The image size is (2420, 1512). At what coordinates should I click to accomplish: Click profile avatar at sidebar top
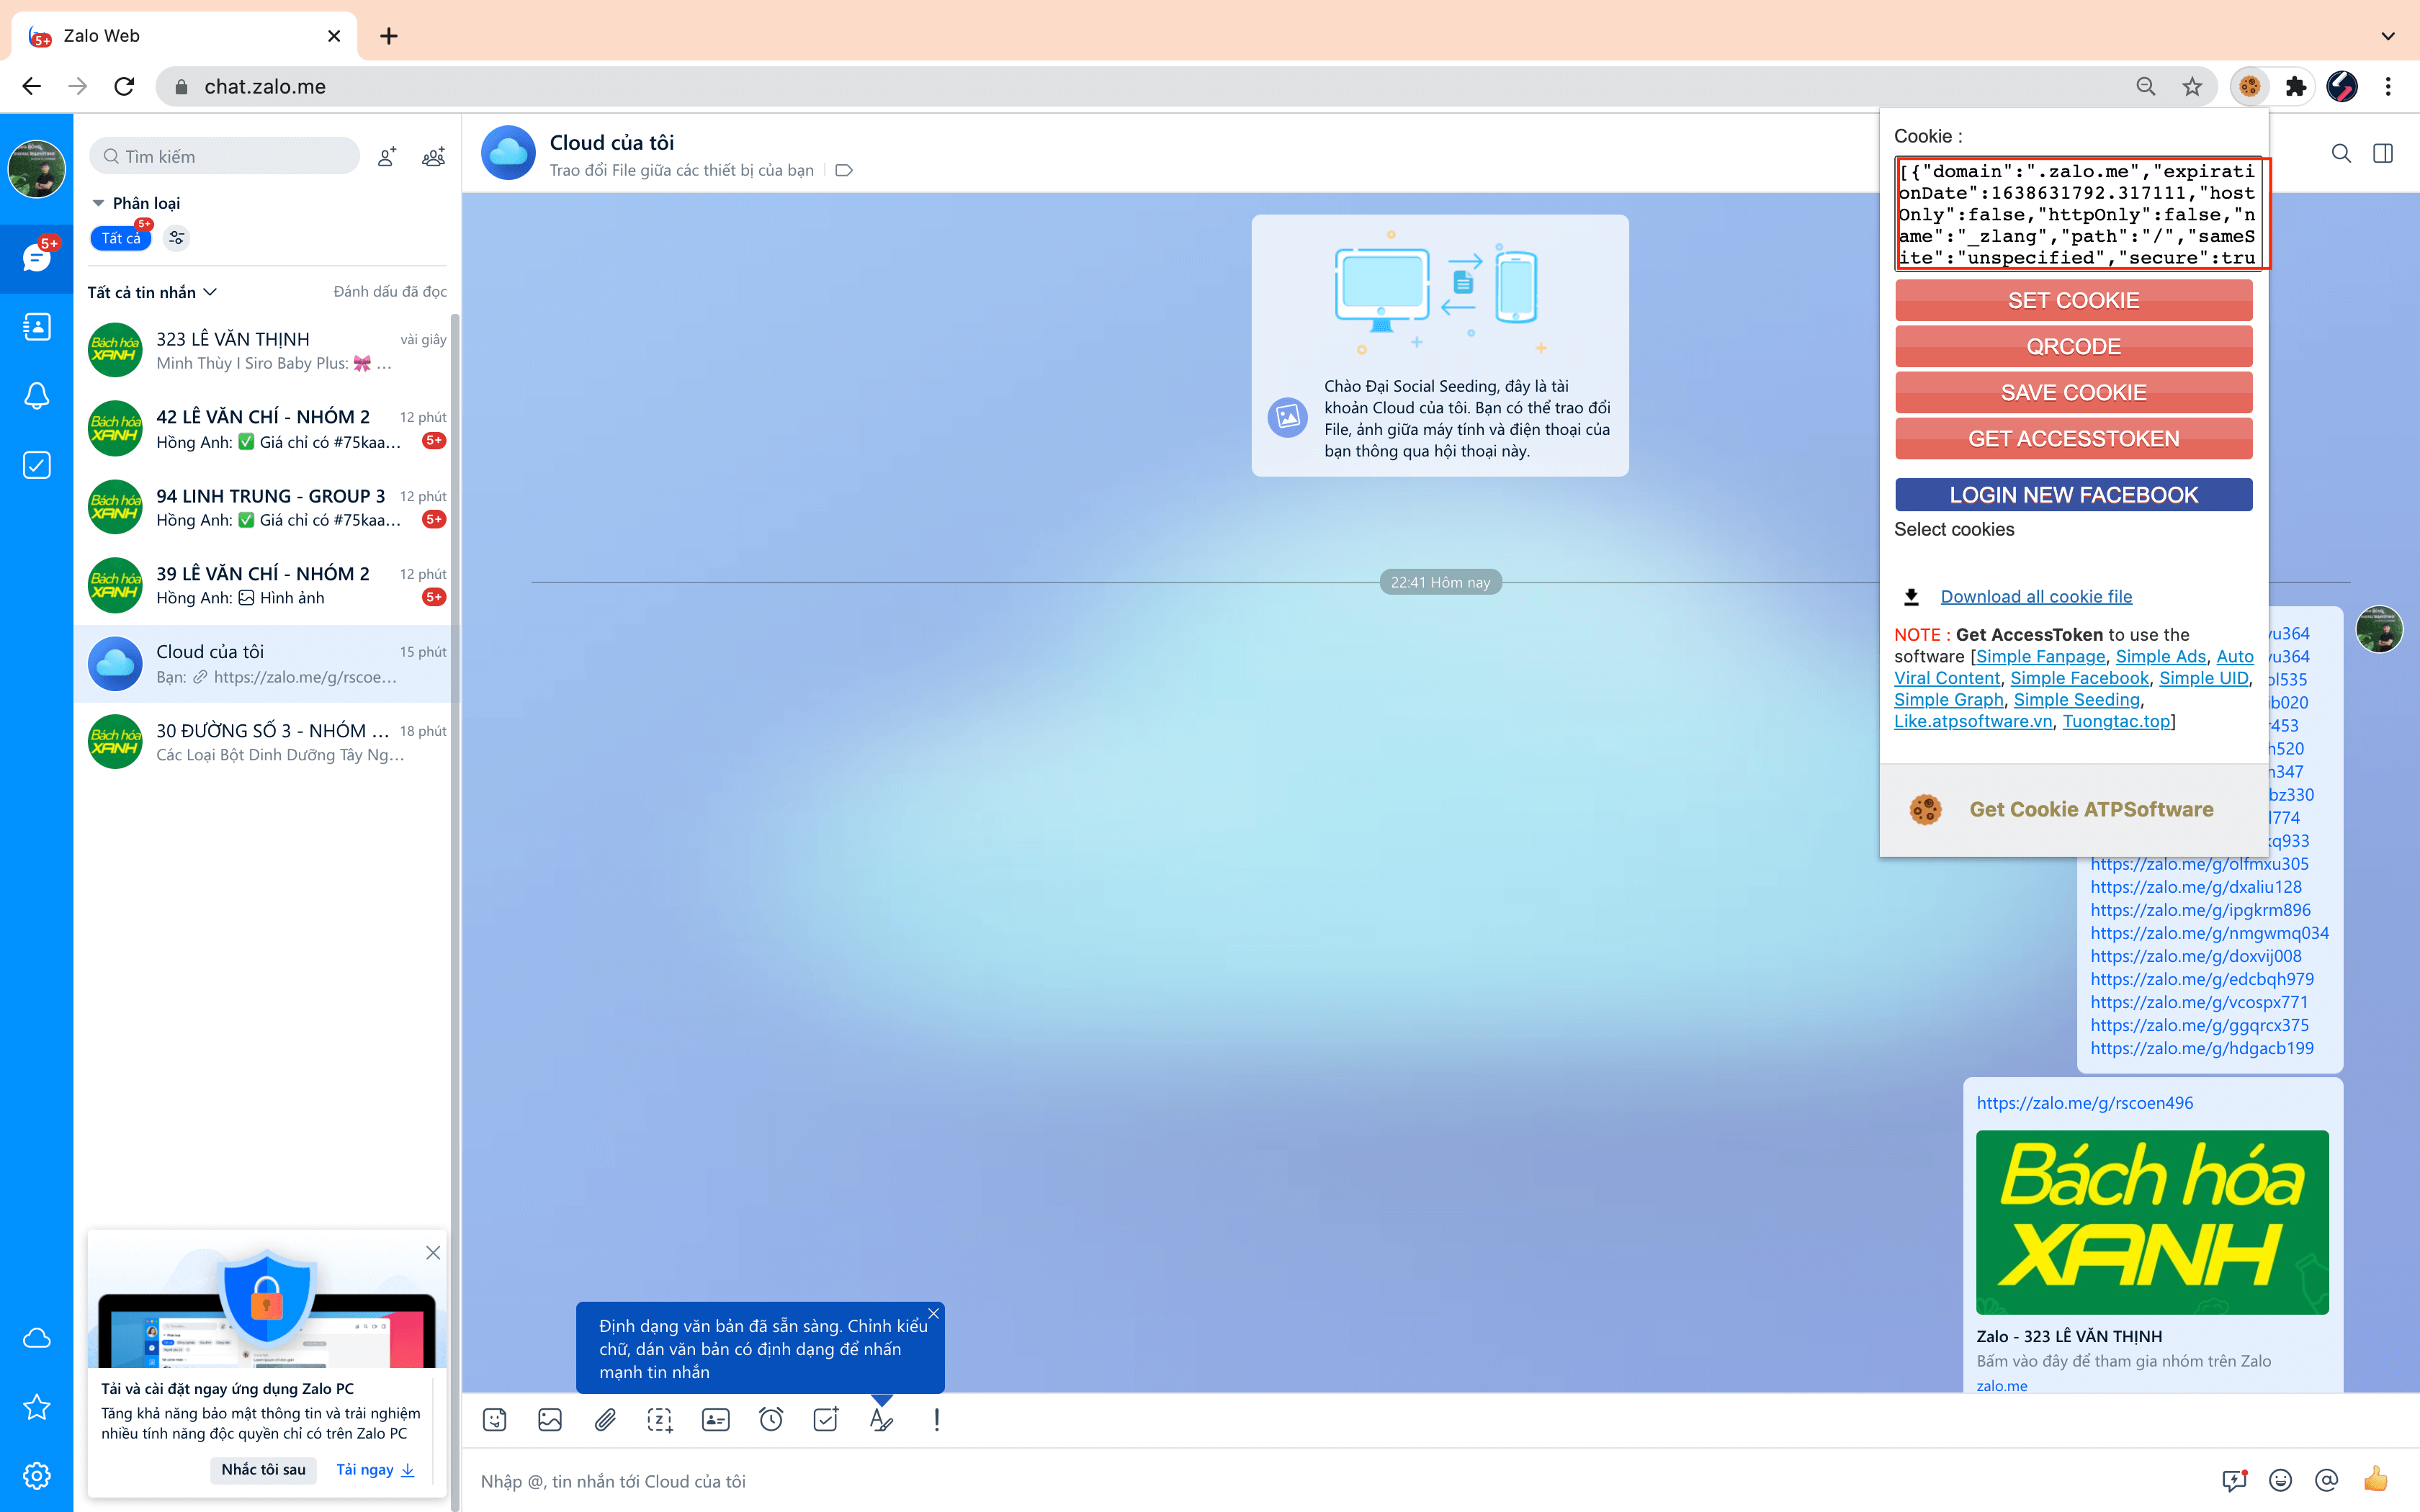click(36, 169)
